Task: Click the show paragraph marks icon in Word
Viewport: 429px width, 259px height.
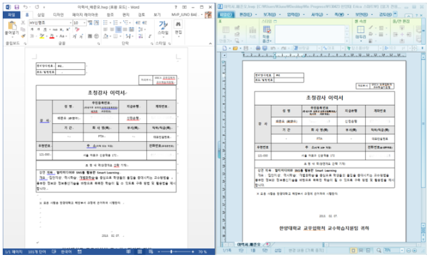Action: point(150,36)
